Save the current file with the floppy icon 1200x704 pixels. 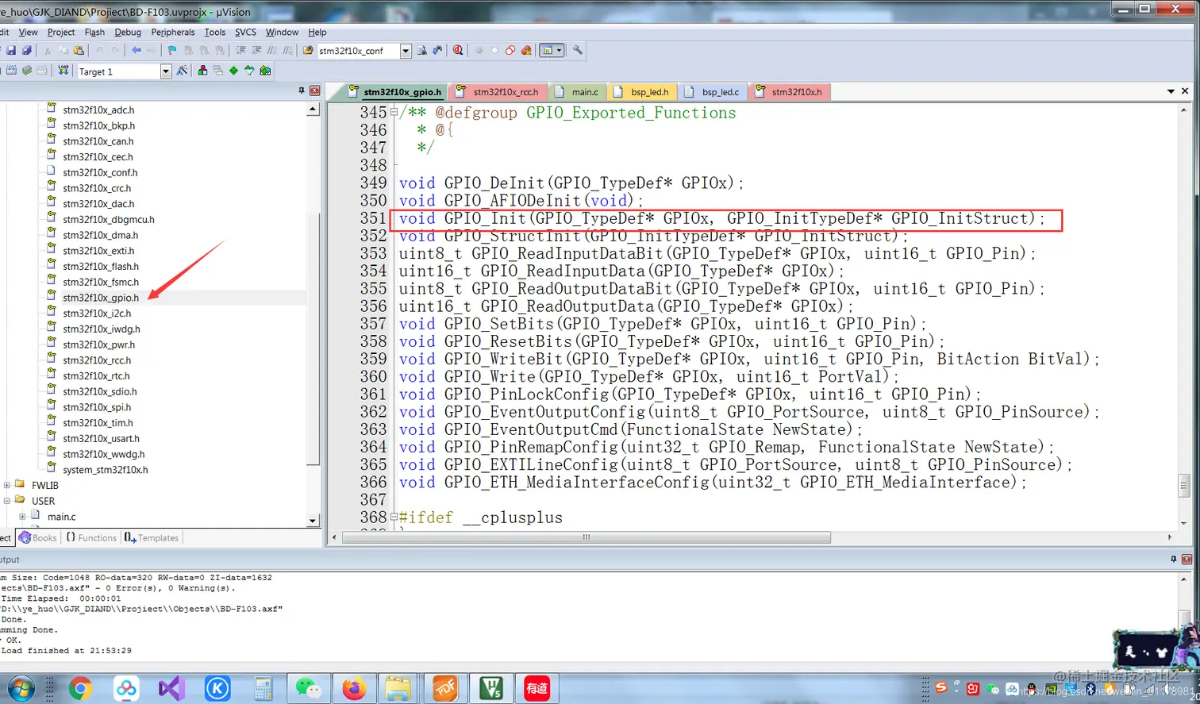click(x=11, y=50)
